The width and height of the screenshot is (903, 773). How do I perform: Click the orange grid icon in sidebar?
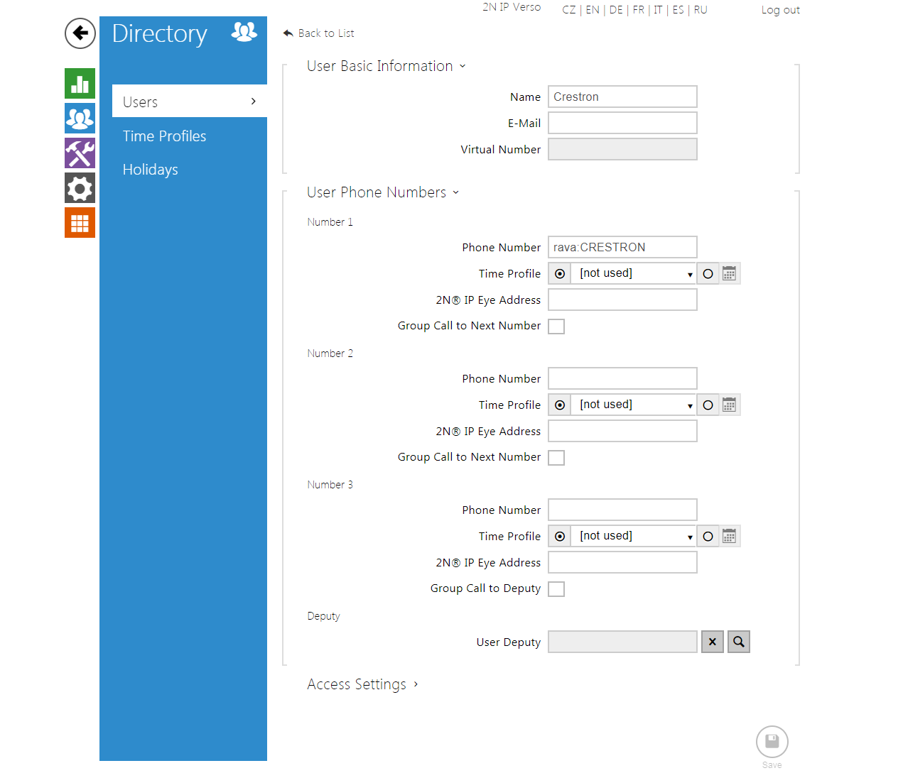pyautogui.click(x=80, y=222)
